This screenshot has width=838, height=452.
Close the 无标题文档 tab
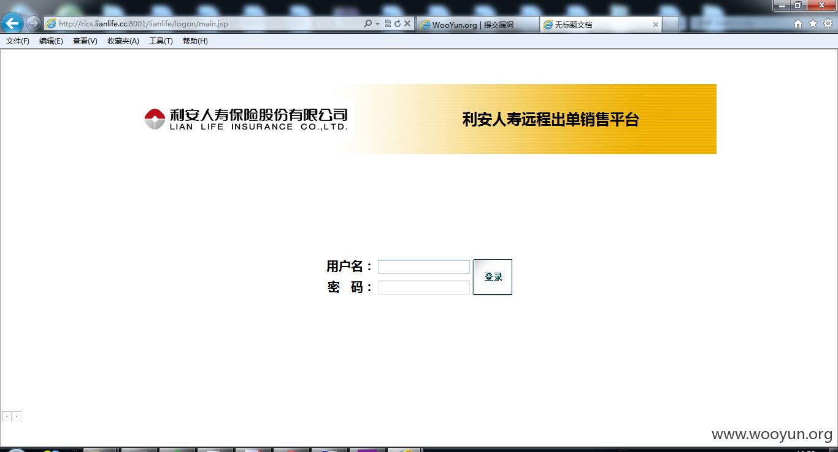coord(655,25)
